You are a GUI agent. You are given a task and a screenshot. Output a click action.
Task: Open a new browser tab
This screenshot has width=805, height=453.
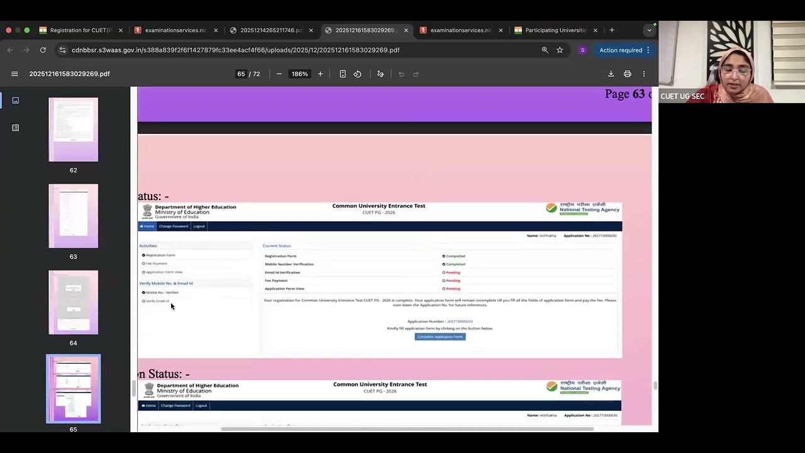(611, 30)
